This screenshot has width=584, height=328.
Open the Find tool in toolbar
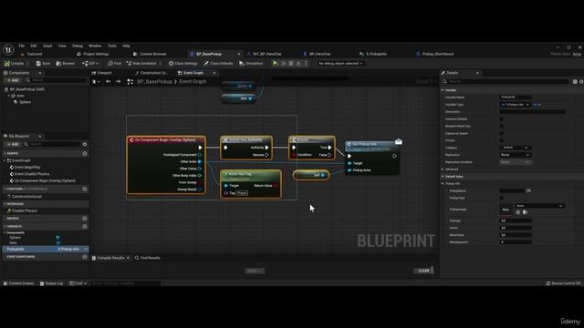pyautogui.click(x=114, y=63)
